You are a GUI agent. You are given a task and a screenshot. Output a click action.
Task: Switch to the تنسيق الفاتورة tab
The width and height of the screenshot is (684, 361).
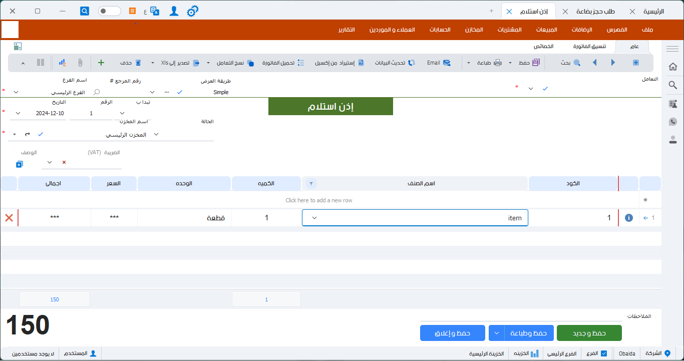pos(589,46)
